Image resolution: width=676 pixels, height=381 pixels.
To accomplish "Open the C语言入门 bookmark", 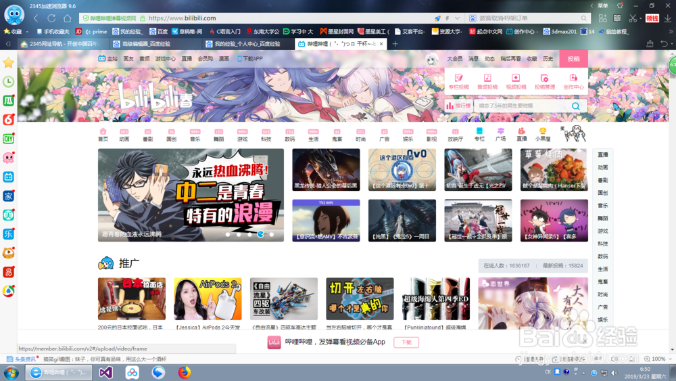I will [x=224, y=32].
